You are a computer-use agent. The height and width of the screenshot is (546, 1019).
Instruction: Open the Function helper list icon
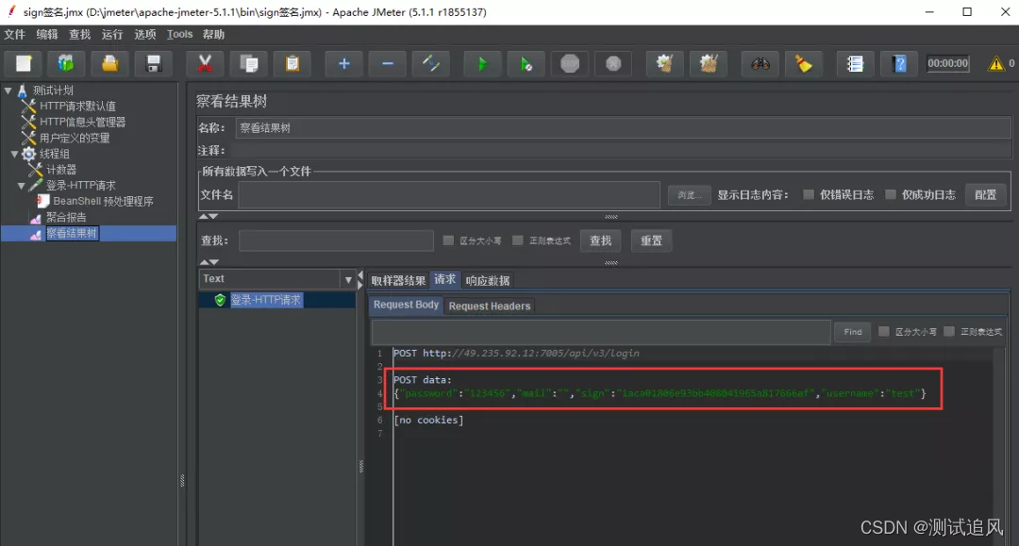point(855,63)
